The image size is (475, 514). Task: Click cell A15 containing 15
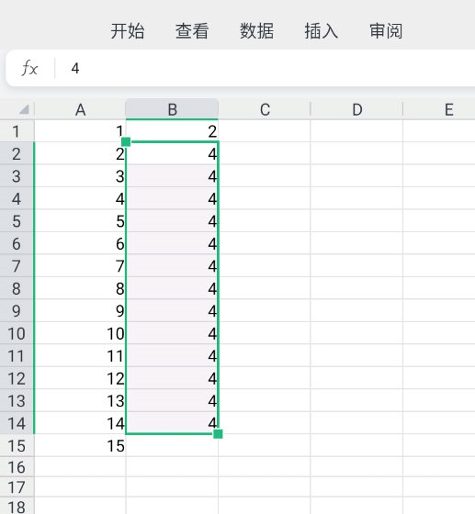point(80,445)
